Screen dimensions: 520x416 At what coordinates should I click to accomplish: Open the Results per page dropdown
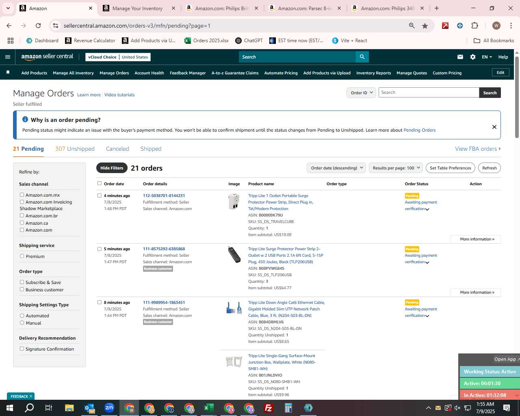(396, 168)
